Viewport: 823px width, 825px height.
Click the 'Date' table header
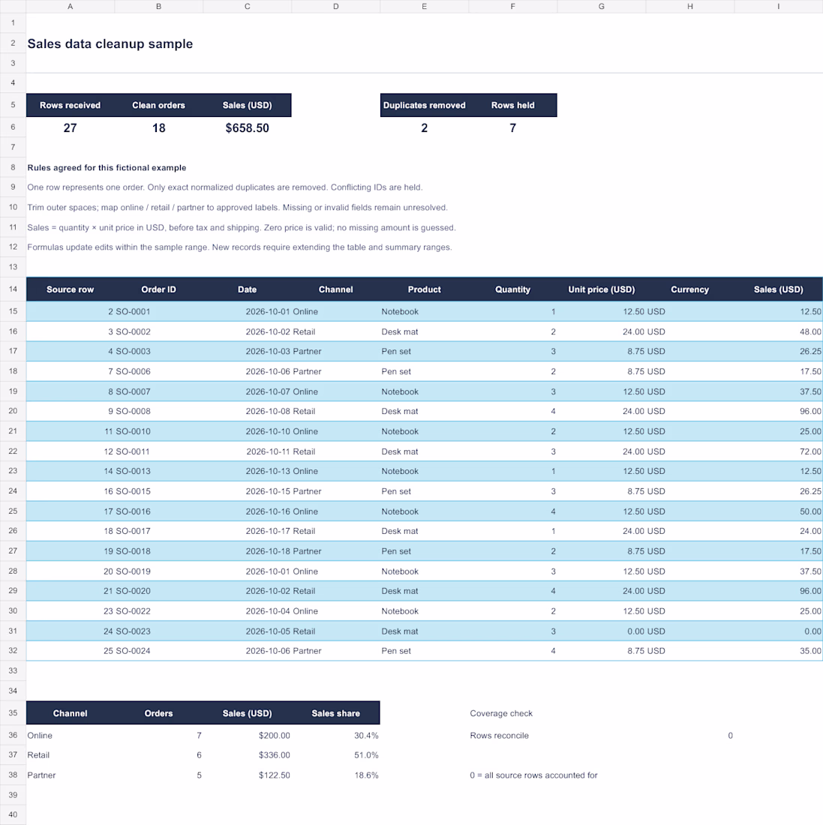point(248,289)
